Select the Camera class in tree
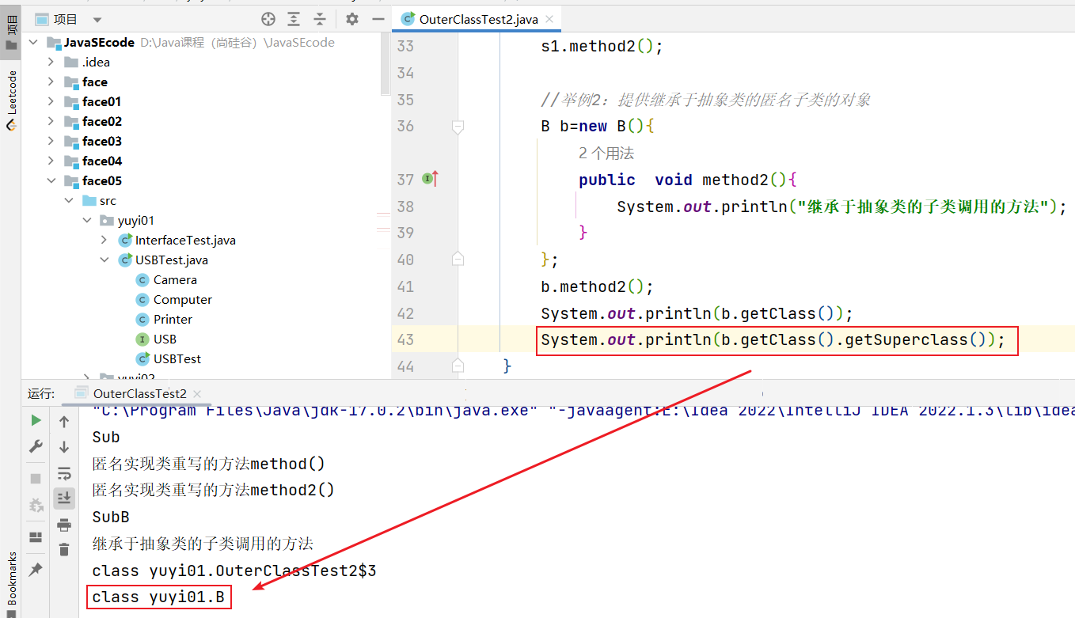 175,279
